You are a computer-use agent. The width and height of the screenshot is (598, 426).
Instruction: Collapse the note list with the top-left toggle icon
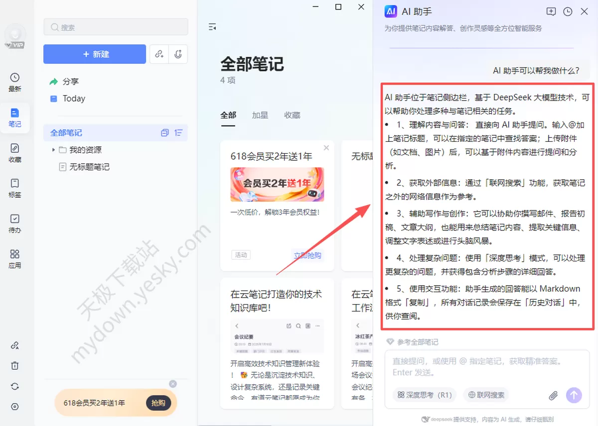(x=212, y=27)
